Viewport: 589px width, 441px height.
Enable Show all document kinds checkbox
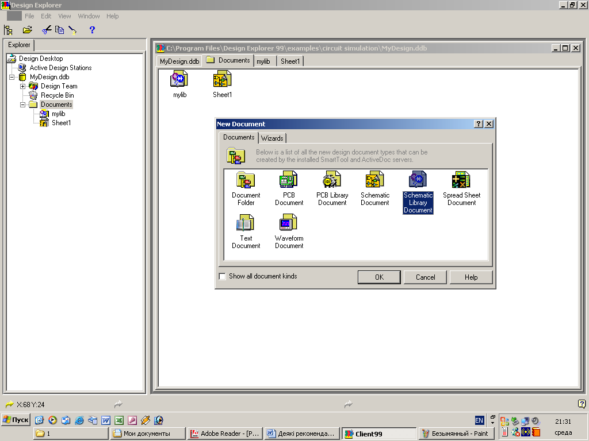click(x=223, y=277)
